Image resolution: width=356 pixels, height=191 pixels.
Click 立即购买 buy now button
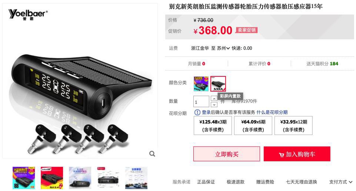227,154
